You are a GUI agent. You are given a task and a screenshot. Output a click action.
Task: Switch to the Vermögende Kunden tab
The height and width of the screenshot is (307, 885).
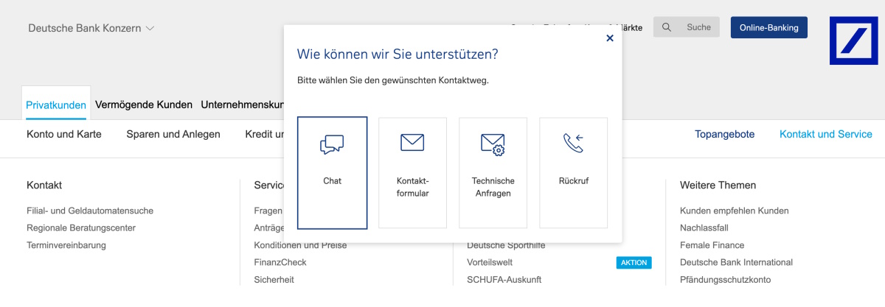coord(144,105)
